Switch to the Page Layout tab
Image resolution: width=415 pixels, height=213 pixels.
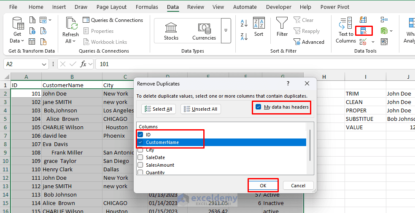click(111, 7)
